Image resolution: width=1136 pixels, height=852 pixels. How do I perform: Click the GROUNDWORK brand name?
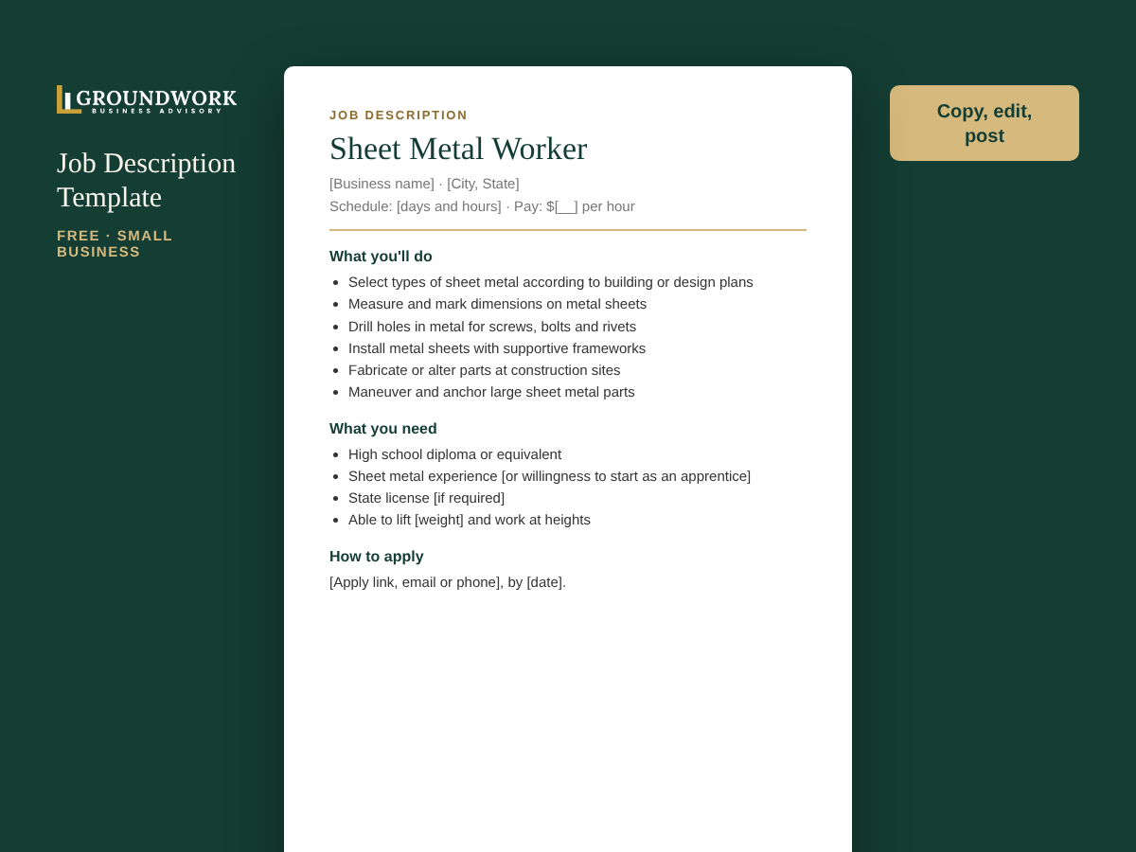pos(156,98)
